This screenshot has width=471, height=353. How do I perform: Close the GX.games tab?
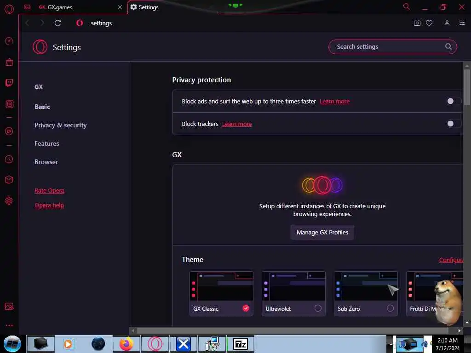[120, 7]
